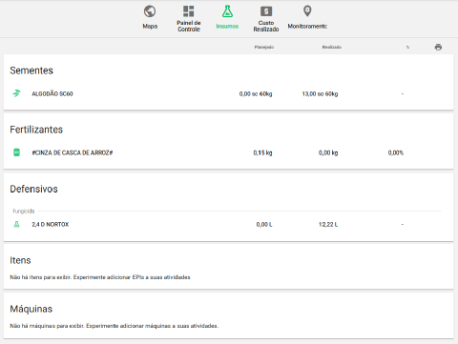Select the Insumos flask icon

click(227, 11)
